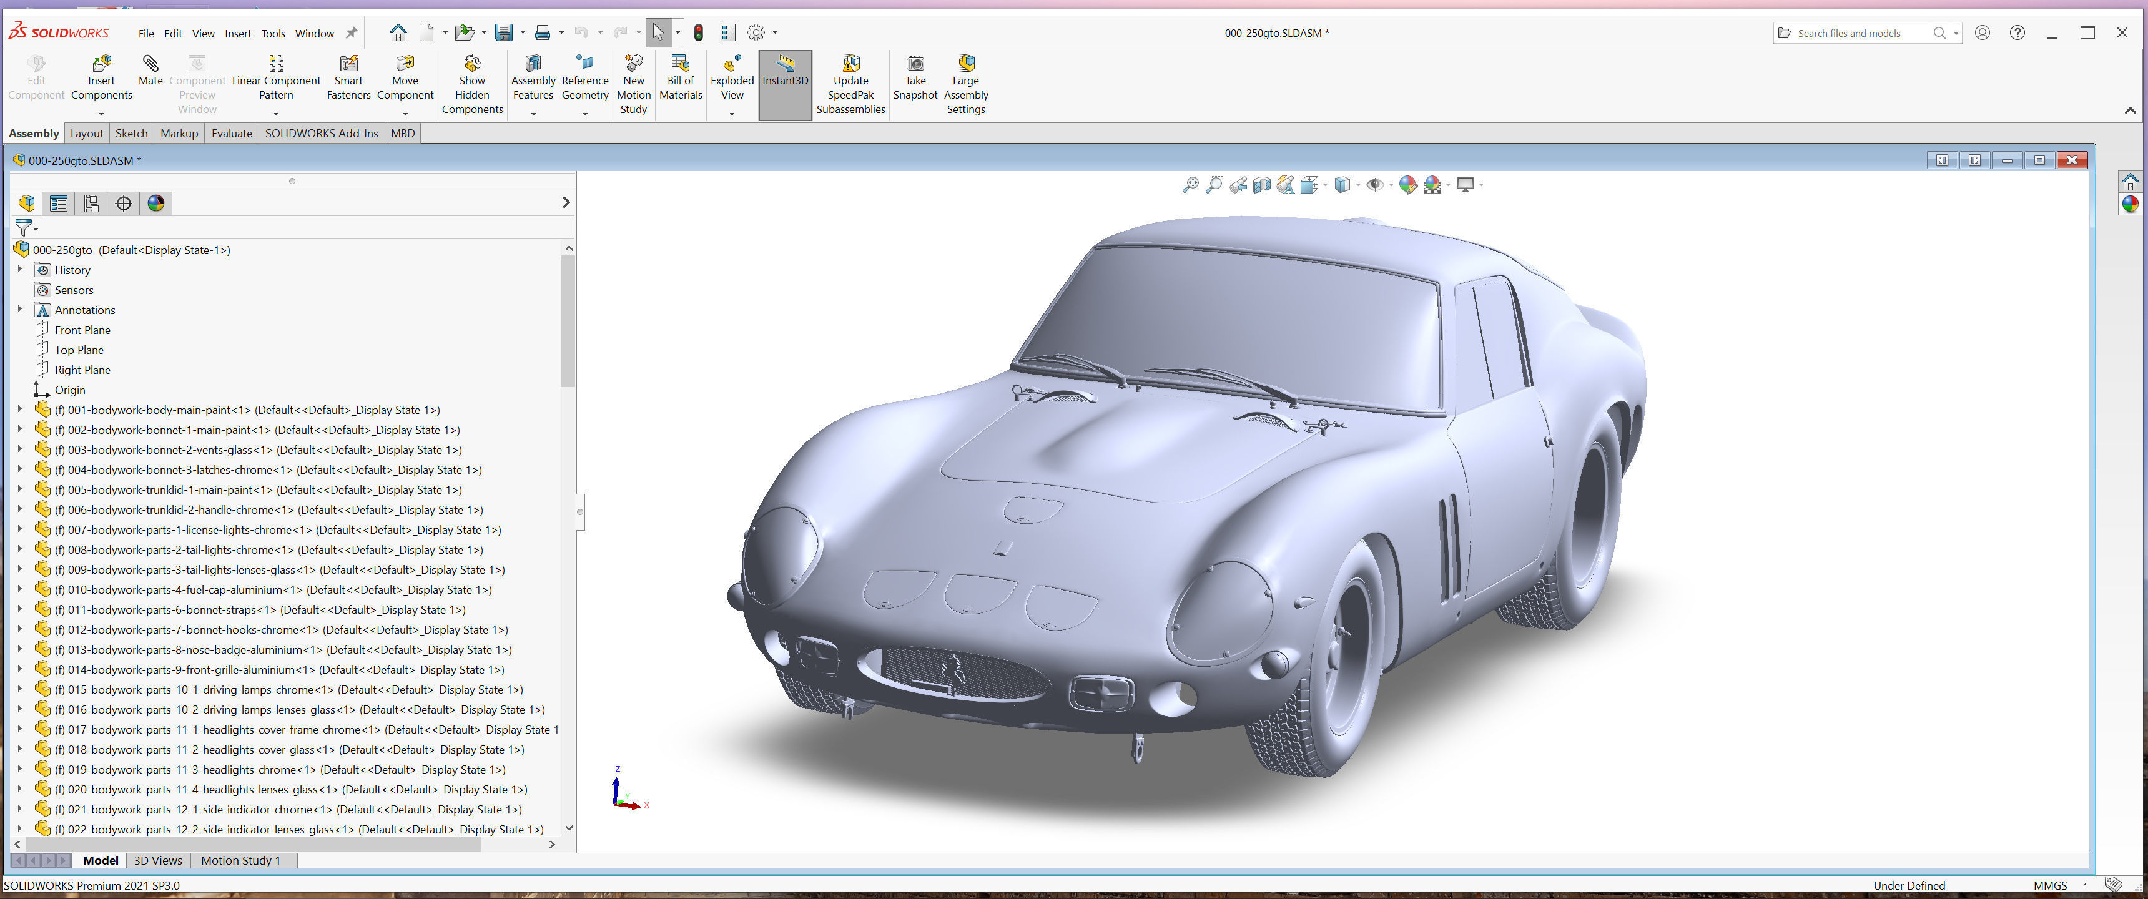Open Assembly Features tool

pyautogui.click(x=533, y=79)
